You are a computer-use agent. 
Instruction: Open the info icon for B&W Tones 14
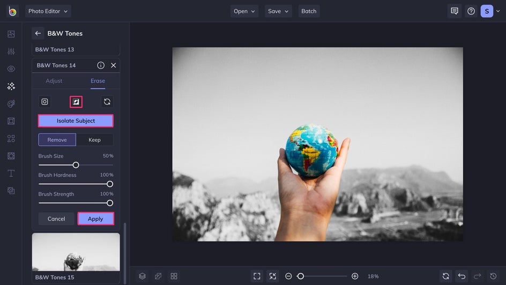(x=101, y=65)
